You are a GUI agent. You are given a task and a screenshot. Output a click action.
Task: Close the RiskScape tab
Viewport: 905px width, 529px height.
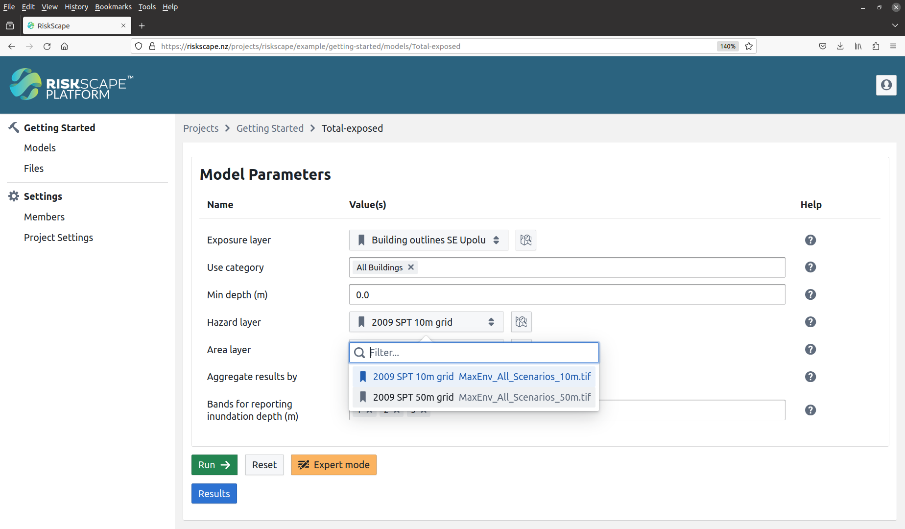[x=123, y=25]
